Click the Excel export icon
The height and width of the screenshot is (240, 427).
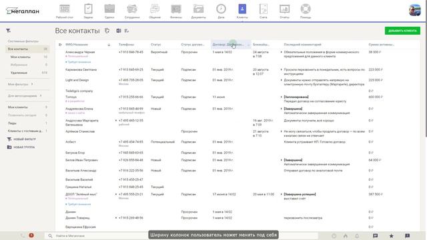[119, 31]
